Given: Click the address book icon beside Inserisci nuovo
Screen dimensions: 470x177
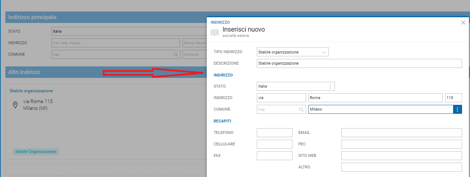Looking at the screenshot, I should [x=215, y=32].
